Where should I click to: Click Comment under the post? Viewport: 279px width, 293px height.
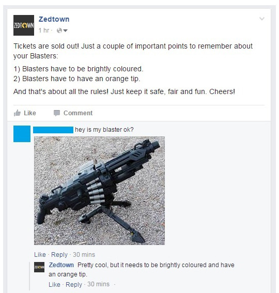[x=73, y=113]
